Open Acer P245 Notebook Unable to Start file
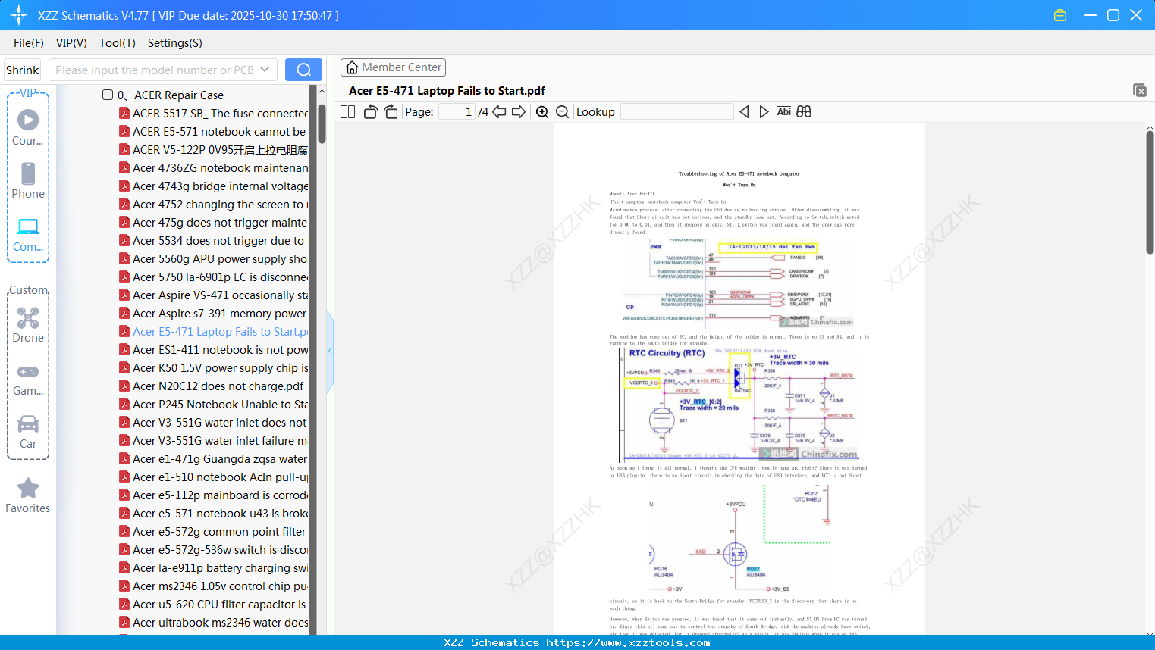1155x650 pixels. (x=220, y=405)
